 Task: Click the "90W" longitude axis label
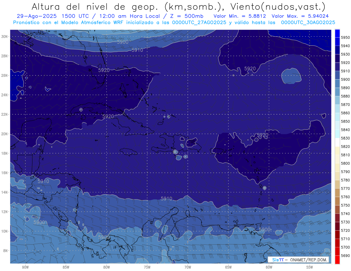[25, 267]
